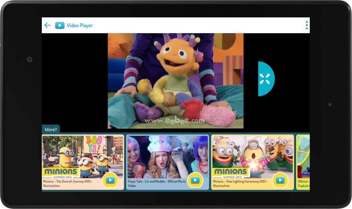The width and height of the screenshot is (352, 209).
Task: Open the More? tab
Action: [51, 129]
